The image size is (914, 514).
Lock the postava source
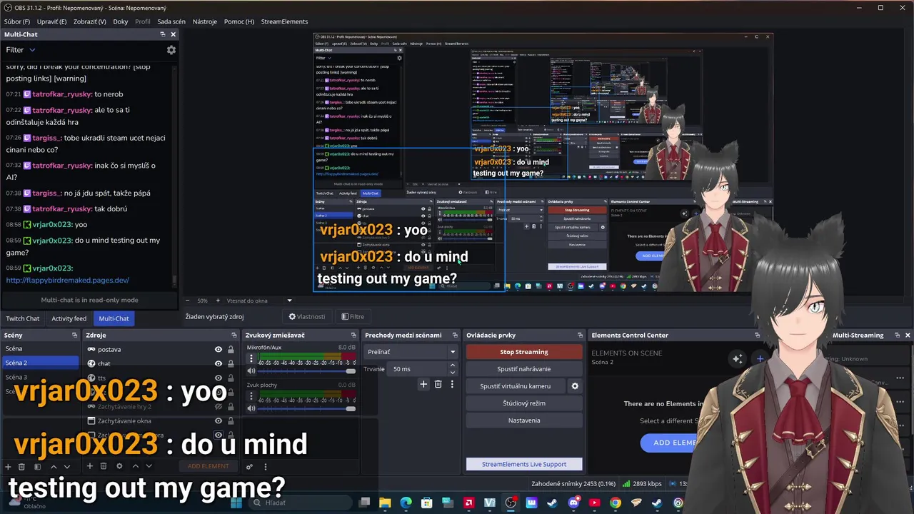[x=231, y=350]
